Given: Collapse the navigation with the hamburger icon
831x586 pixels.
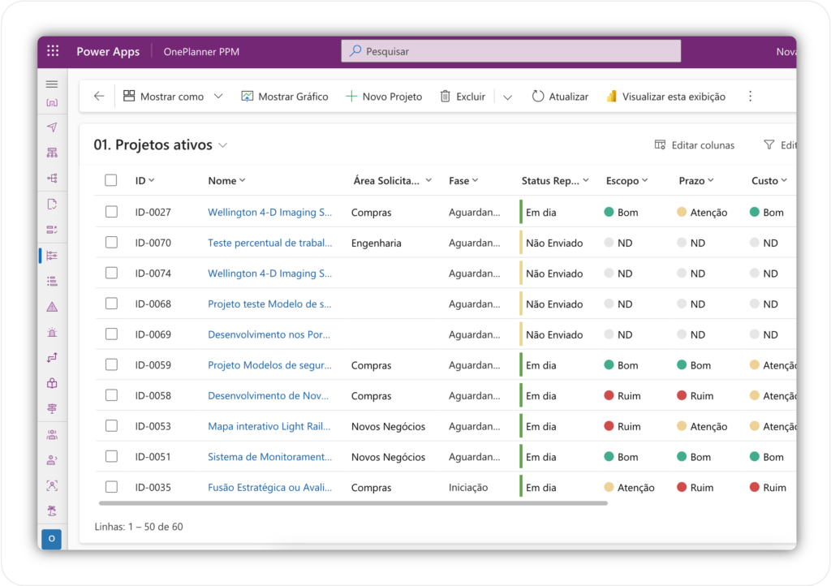Looking at the screenshot, I should click(51, 83).
